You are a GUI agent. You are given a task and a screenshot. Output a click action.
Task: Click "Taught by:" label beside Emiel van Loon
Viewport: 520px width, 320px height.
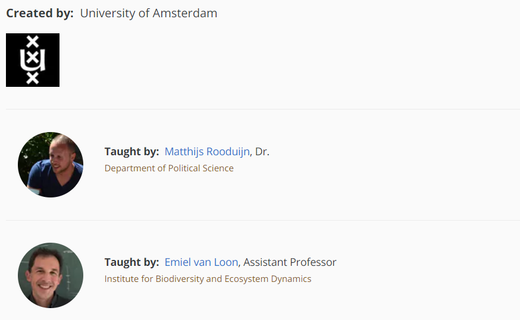[131, 262]
